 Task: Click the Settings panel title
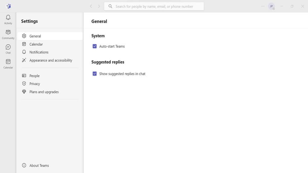click(30, 21)
